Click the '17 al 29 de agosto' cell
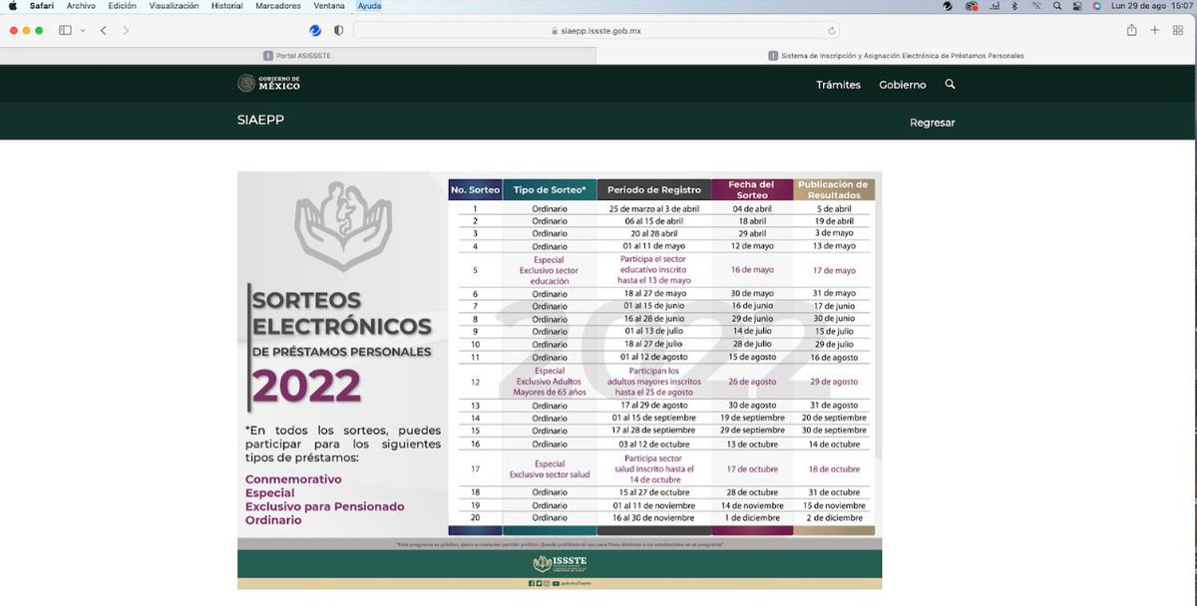Viewport: 1197px width, 606px height. coord(654,406)
